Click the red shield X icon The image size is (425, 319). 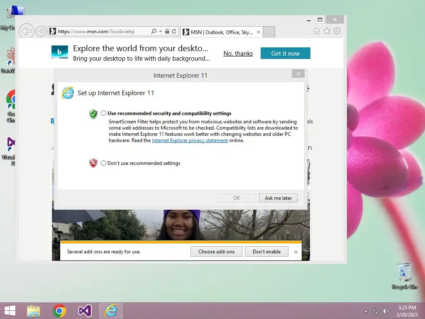93,163
